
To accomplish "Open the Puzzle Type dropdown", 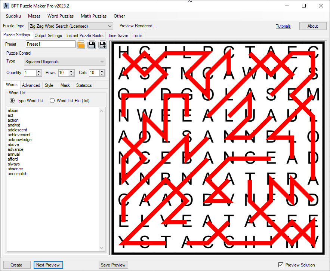I will (x=110, y=26).
